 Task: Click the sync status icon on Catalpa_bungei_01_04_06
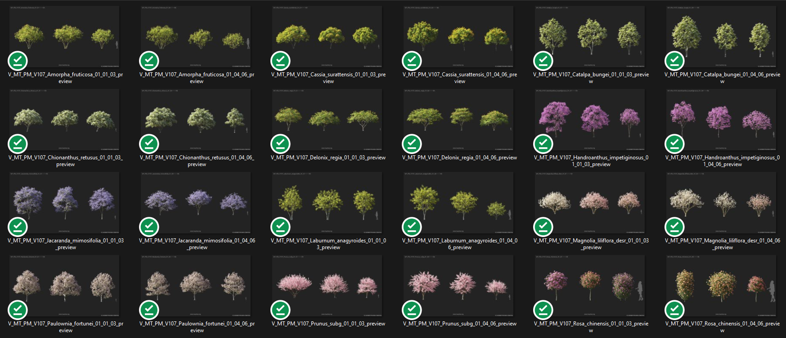click(x=674, y=61)
